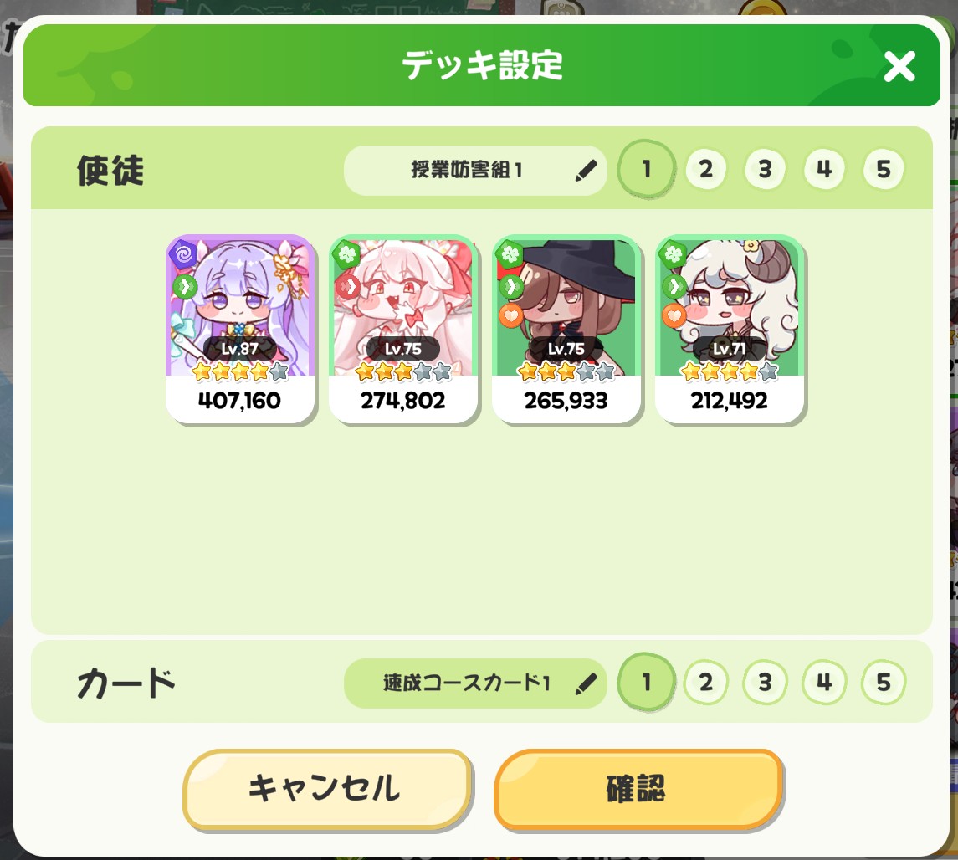Click pencil icon beside 速成コースカード1 name

coord(586,683)
